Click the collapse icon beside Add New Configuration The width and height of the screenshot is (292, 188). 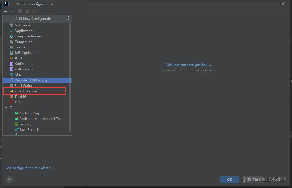point(68,18)
